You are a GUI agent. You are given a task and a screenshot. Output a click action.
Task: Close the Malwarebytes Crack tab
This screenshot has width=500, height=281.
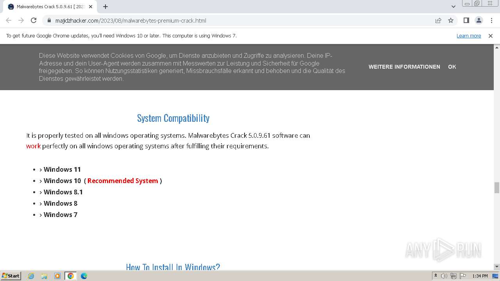pyautogui.click(x=91, y=7)
